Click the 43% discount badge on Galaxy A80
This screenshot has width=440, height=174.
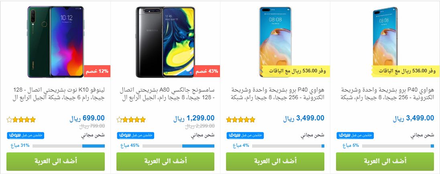(207, 71)
